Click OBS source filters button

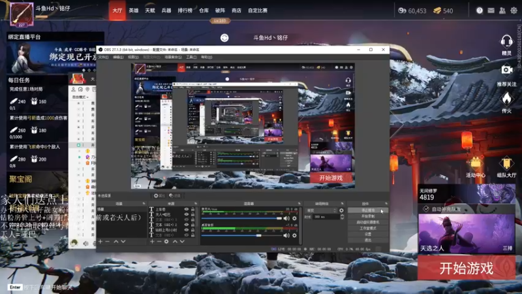(175, 195)
